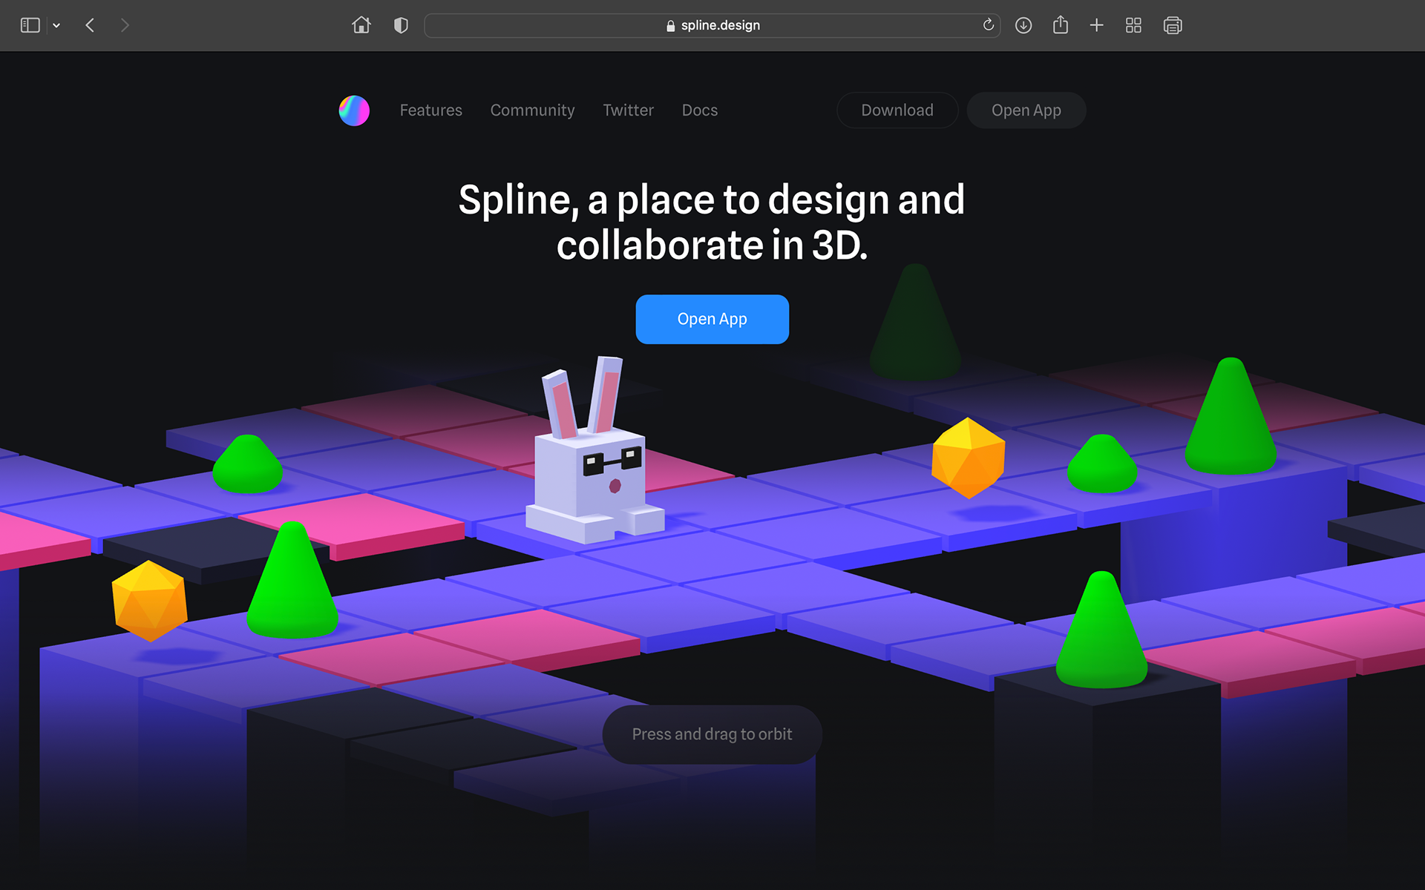Expand the sidebar dropdown chevron
1425x890 pixels.
click(x=56, y=25)
